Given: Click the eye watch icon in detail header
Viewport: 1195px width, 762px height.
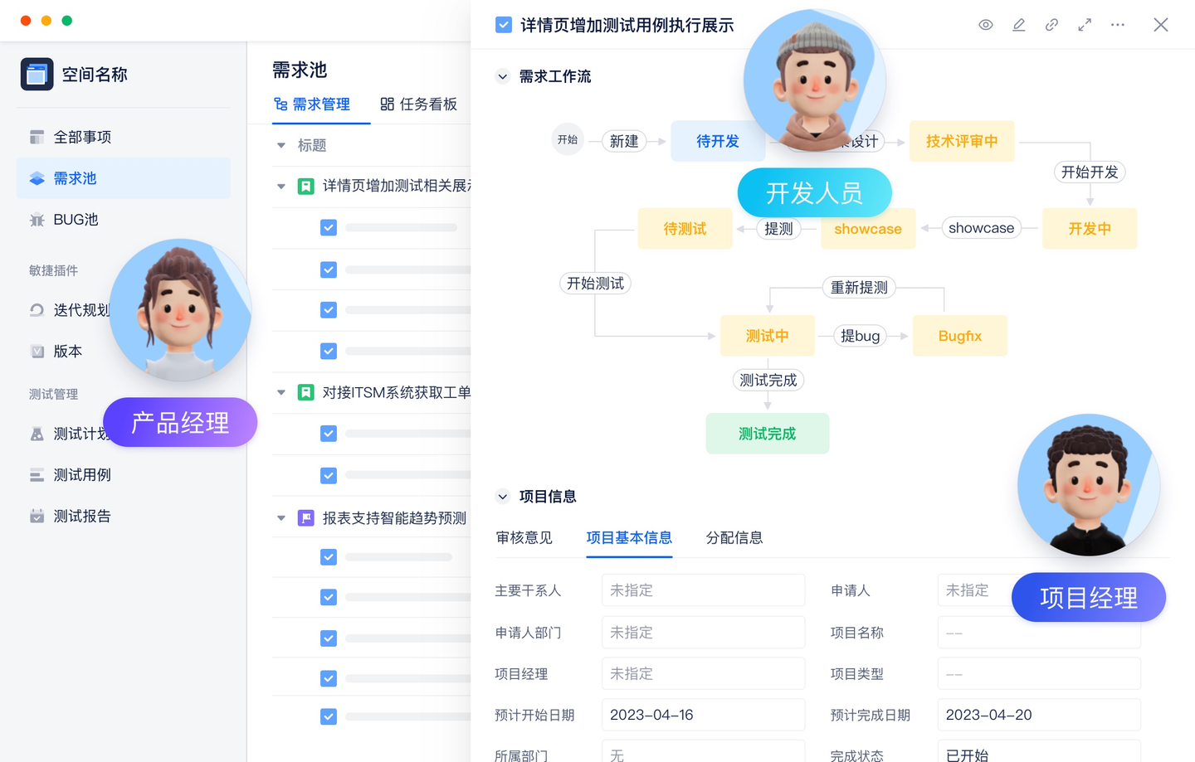Looking at the screenshot, I should 985,25.
